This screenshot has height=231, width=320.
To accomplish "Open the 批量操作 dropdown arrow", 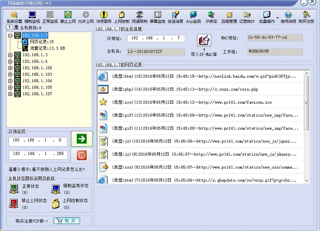I will pos(278,18).
